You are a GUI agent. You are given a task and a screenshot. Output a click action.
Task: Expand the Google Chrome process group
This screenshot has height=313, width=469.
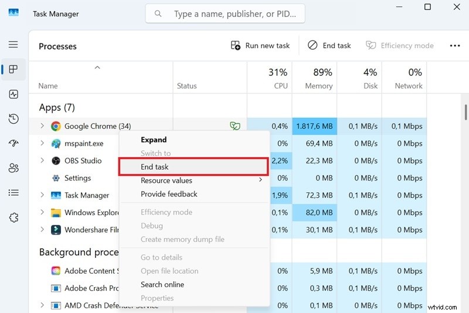42,126
